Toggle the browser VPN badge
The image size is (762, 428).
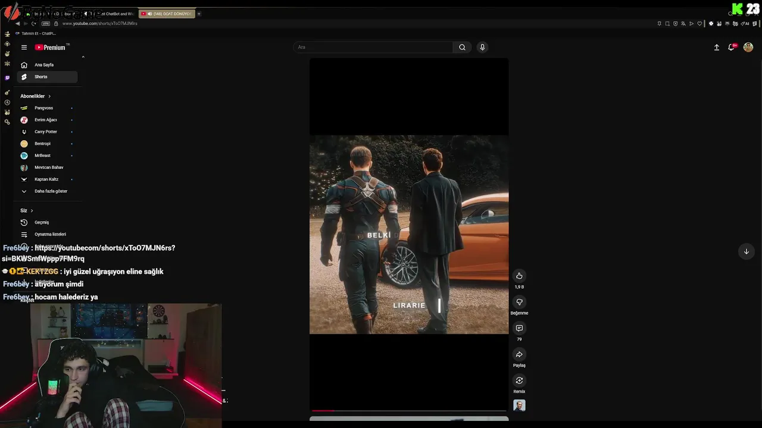point(46,23)
